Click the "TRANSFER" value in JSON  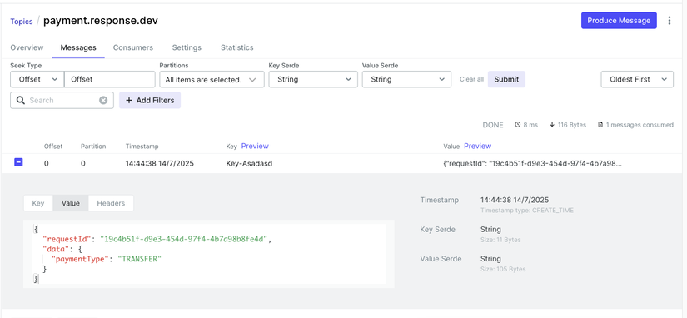pyautogui.click(x=140, y=259)
